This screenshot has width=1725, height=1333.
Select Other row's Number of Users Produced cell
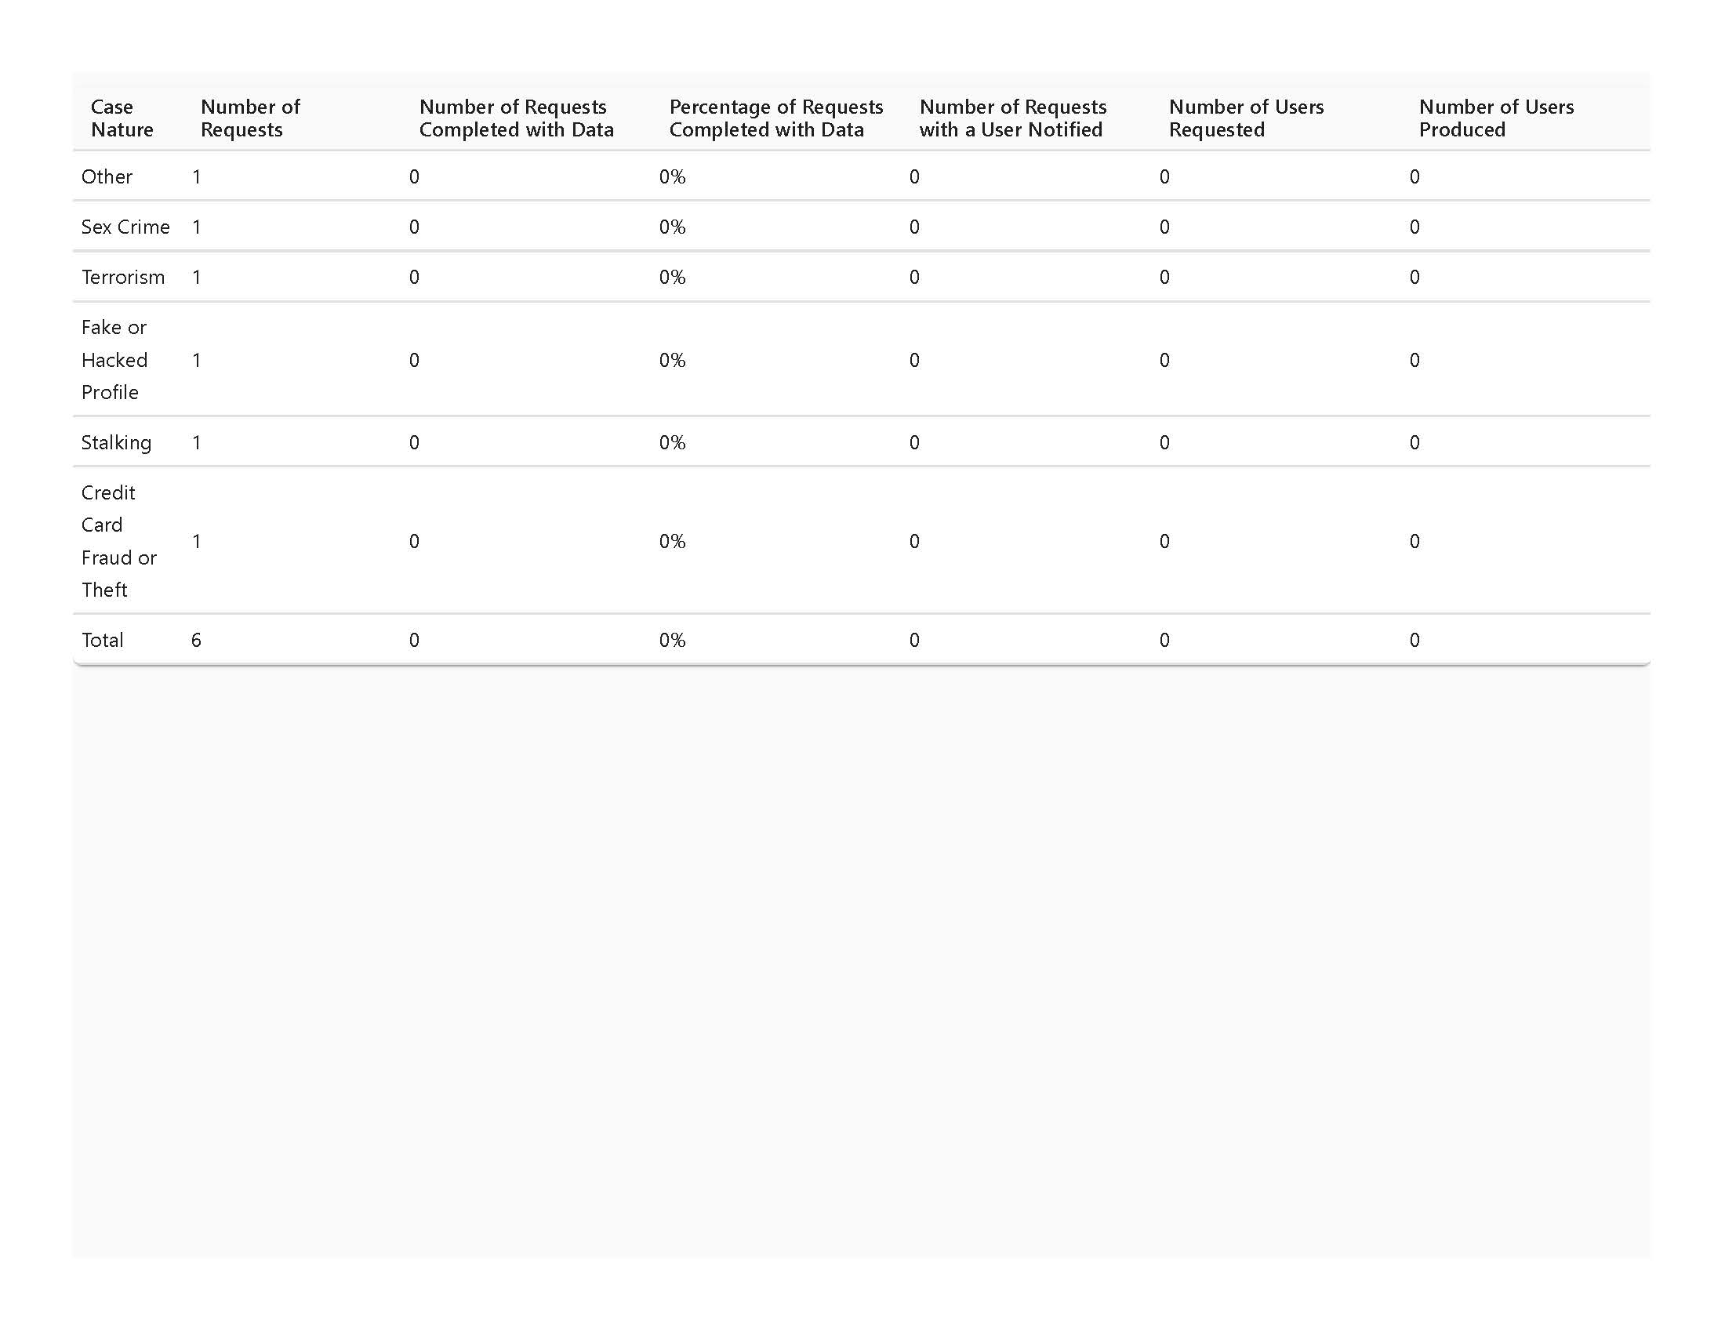pos(1414,177)
